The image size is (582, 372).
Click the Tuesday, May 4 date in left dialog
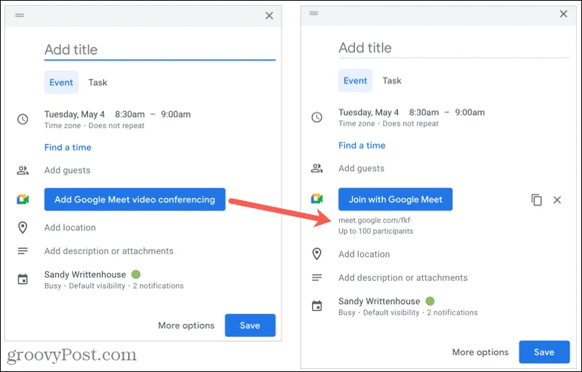click(75, 114)
